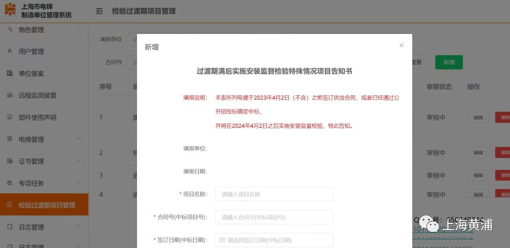Close the 新增 dialog
The width and height of the screenshot is (510, 248).
(x=401, y=45)
